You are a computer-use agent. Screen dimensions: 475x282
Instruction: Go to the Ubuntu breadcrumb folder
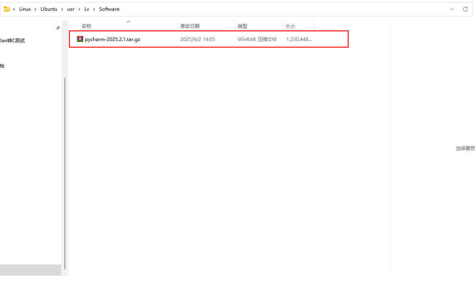coord(49,9)
